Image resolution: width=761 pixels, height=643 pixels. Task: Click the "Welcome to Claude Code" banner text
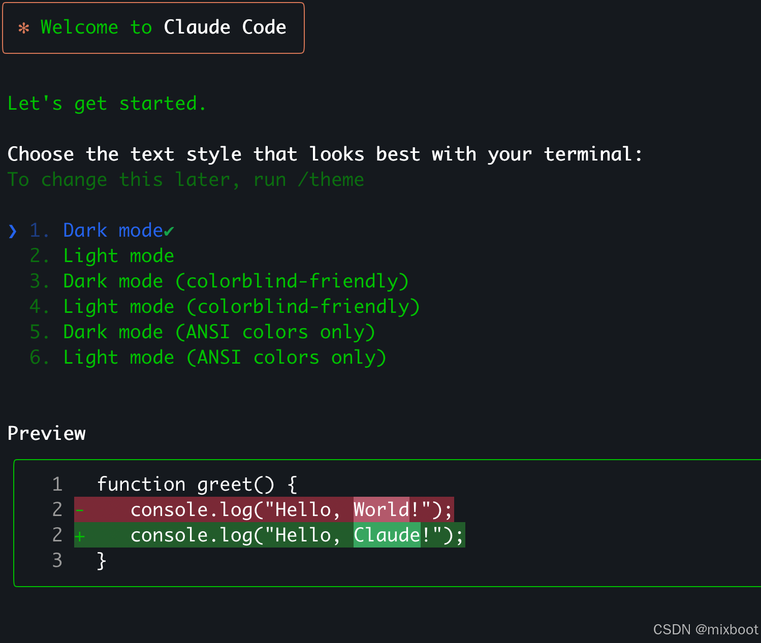pos(164,27)
